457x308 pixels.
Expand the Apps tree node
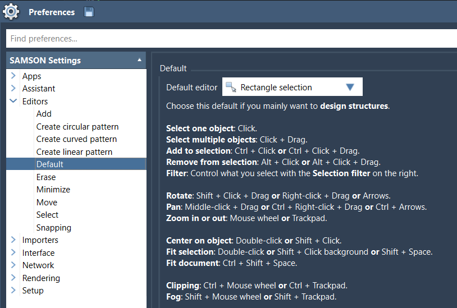[13, 76]
